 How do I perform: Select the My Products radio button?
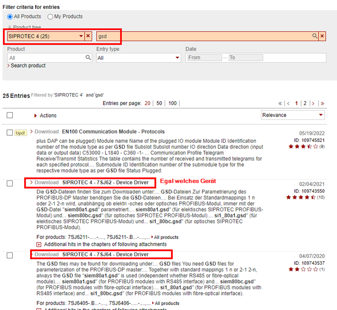(x=50, y=17)
